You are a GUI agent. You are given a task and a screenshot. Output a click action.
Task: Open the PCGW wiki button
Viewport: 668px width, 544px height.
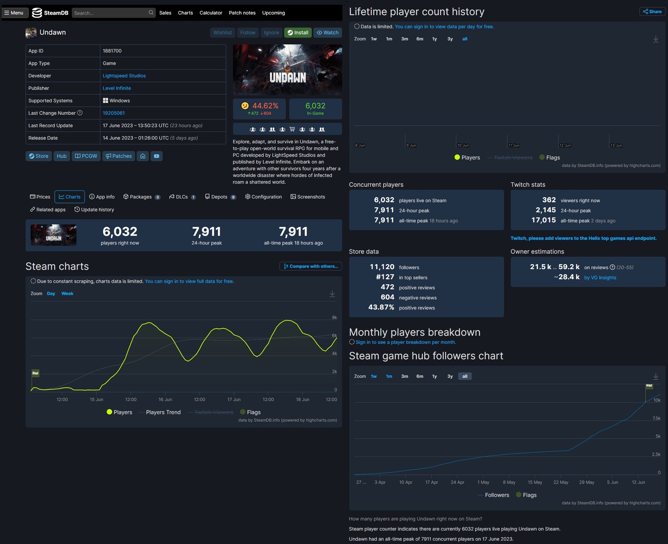86,156
